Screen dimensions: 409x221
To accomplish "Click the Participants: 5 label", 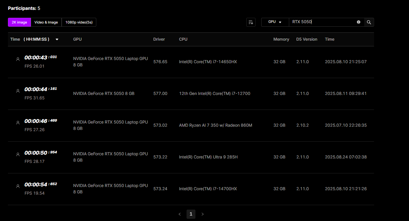I will click(x=24, y=8).
